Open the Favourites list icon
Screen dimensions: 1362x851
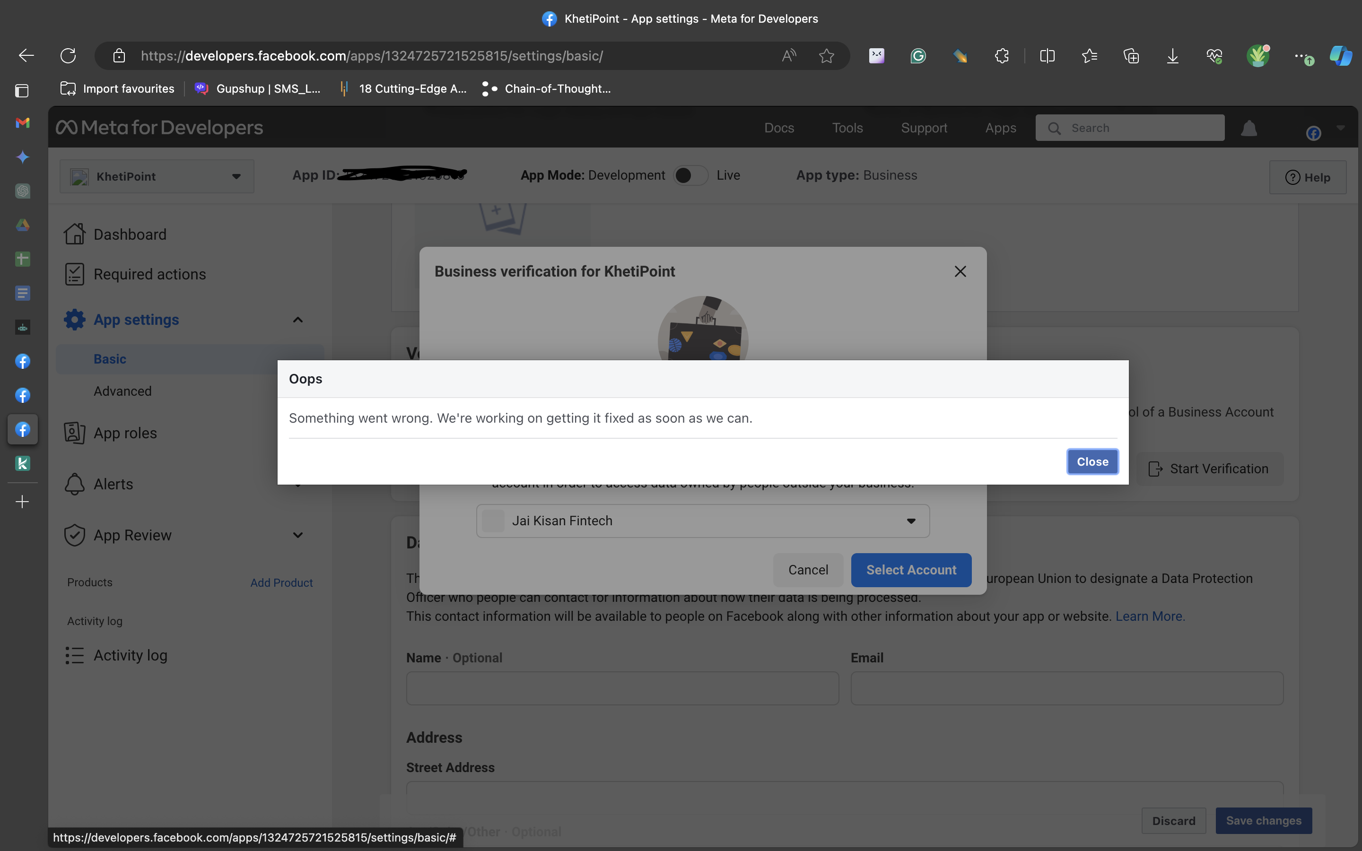[1090, 56]
